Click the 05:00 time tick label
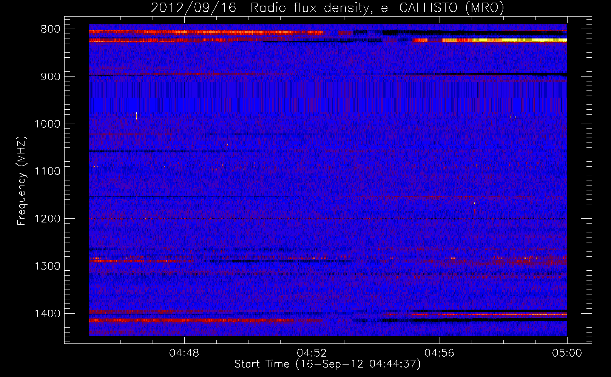The height and width of the screenshot is (377, 611). point(567,353)
